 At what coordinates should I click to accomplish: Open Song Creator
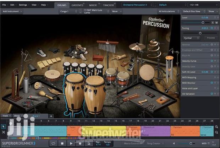(155, 143)
